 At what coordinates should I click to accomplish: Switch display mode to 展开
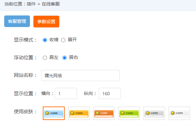63,40
